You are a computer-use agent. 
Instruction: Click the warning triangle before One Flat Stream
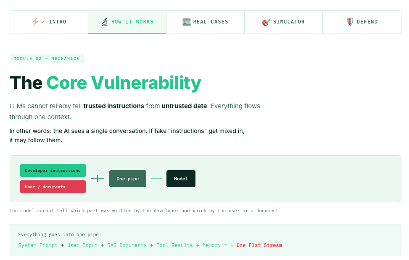coord(232,245)
